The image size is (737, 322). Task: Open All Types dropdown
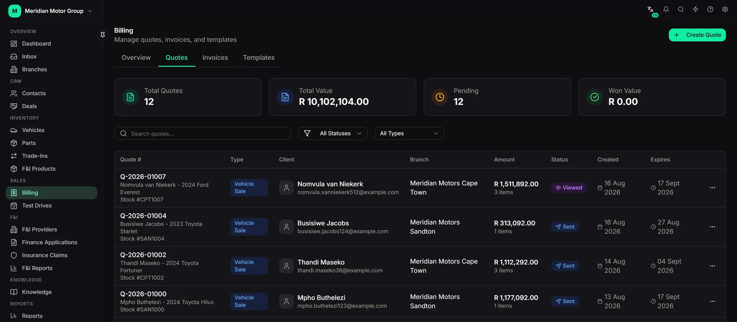pyautogui.click(x=409, y=133)
